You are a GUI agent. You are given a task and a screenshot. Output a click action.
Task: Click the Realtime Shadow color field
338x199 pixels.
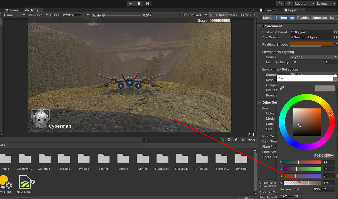[x=312, y=44]
